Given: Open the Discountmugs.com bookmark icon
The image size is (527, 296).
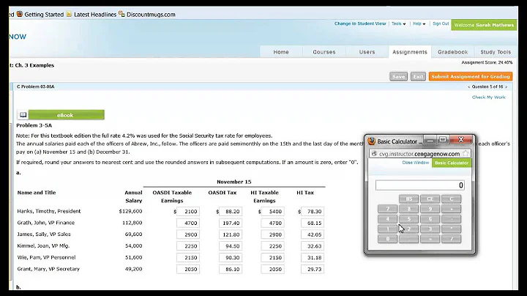Looking at the screenshot, I should (x=122, y=14).
